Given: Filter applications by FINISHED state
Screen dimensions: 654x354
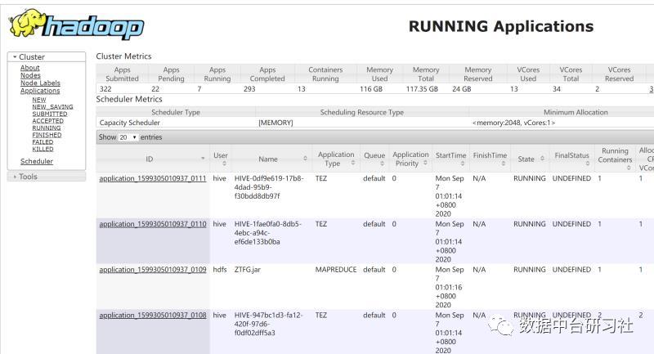Looking at the screenshot, I should (x=47, y=135).
